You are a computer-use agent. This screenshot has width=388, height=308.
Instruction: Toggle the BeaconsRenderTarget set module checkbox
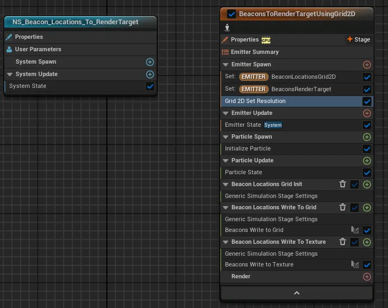367,90
